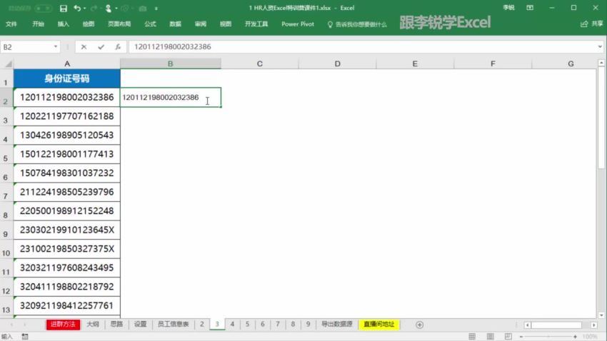Switch to the 公式 ribbon tab
Image resolution: width=607 pixels, height=341 pixels.
click(150, 24)
